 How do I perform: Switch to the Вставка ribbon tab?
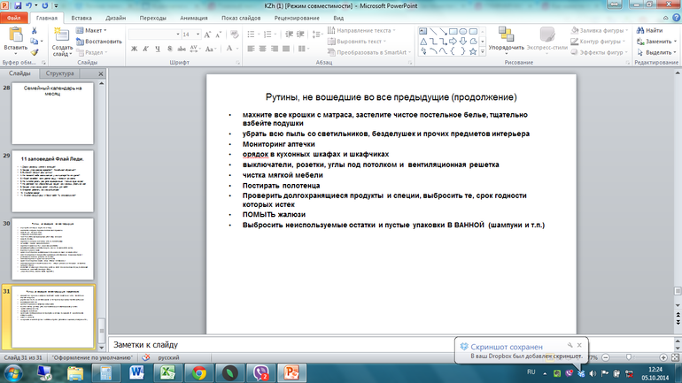click(x=81, y=17)
